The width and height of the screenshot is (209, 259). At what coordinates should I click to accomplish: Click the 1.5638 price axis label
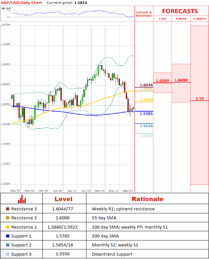[5, 124]
